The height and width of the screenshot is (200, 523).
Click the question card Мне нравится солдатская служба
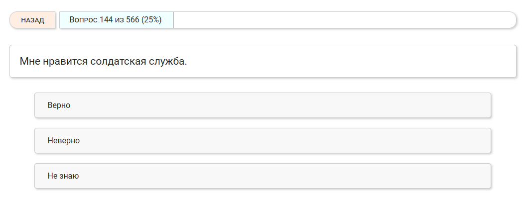pos(262,61)
